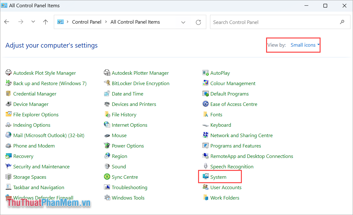Show recent navigation locations chevron

click(33, 22)
